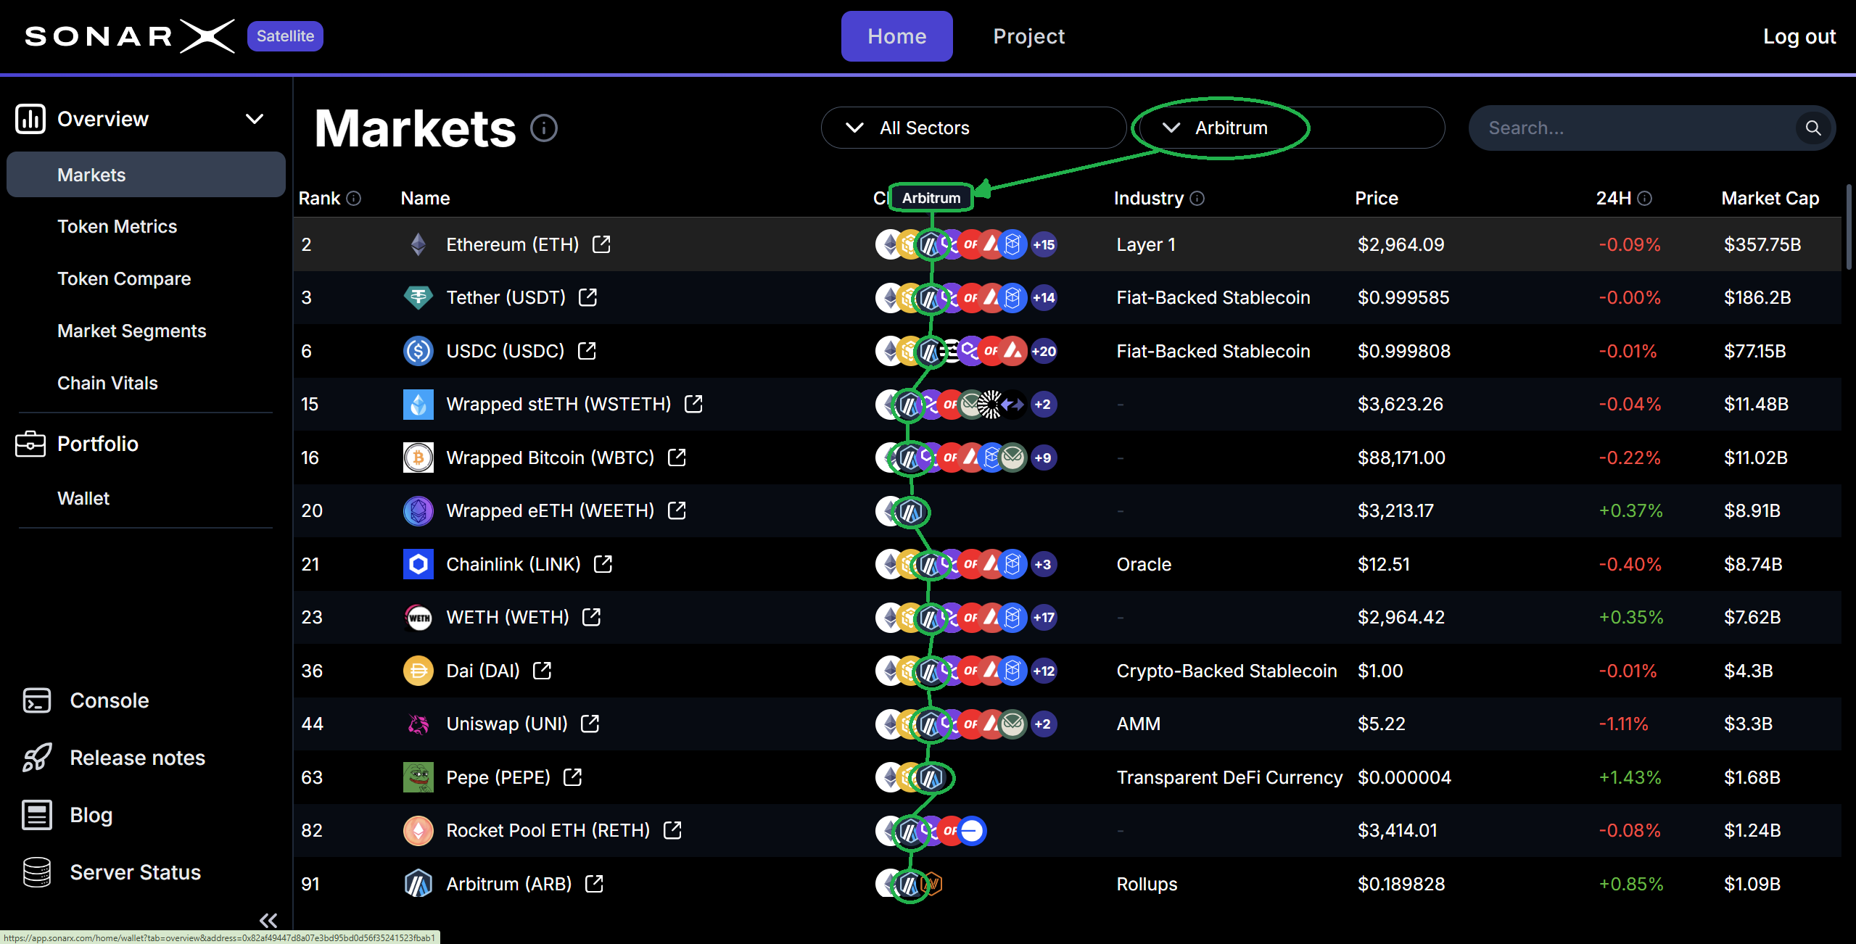The height and width of the screenshot is (944, 1856).
Task: Open the Chain Vitals page
Action: tap(107, 383)
